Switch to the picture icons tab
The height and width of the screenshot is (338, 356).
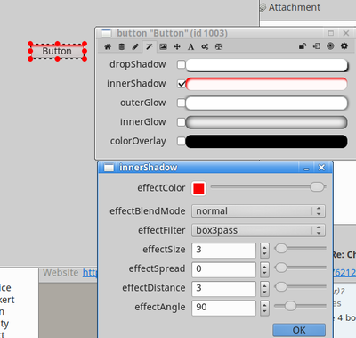point(163,46)
